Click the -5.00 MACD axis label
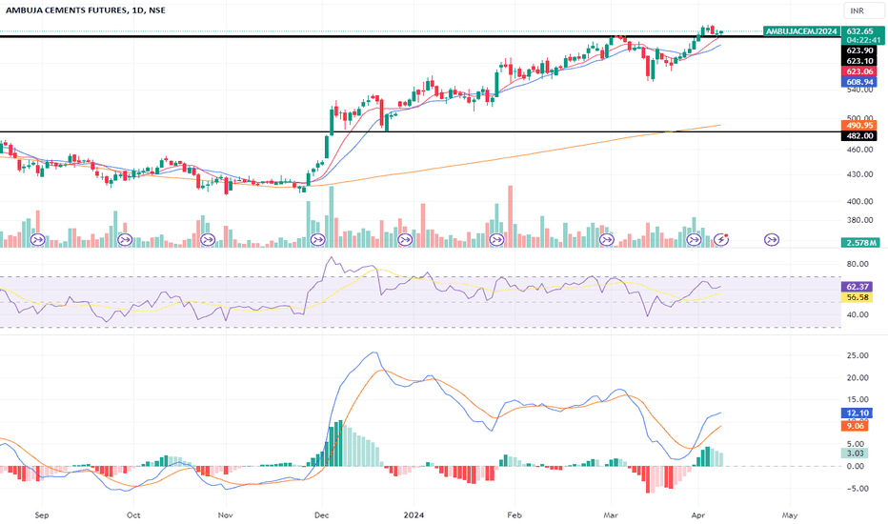The height and width of the screenshot is (524, 888). click(x=858, y=489)
